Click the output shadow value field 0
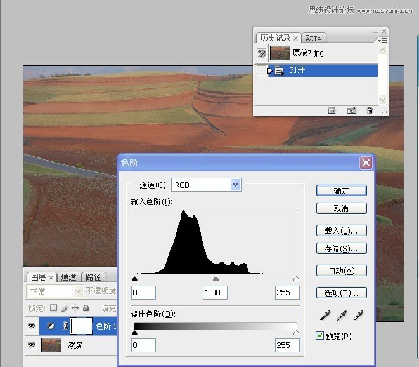 click(x=143, y=345)
